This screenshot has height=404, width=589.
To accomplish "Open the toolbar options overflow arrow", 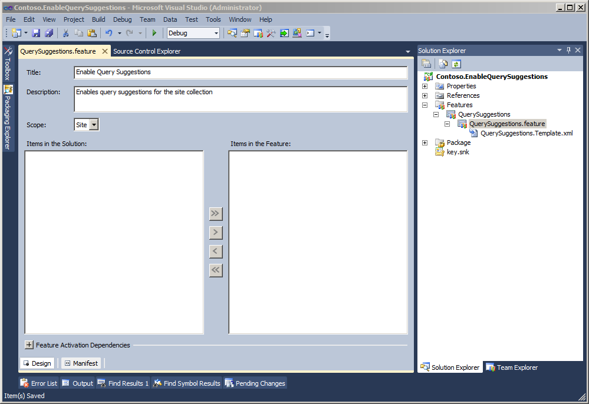I will [327, 35].
